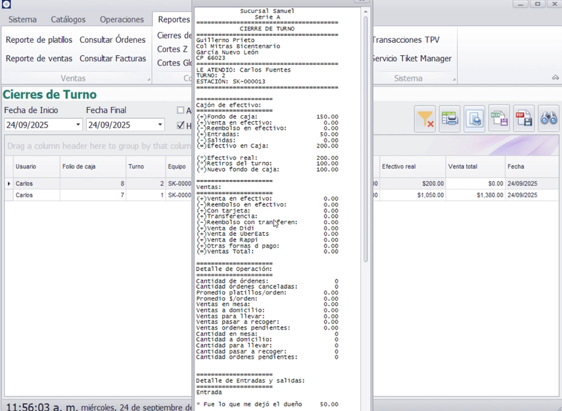Click the app icon in the title bar

[6, 5]
